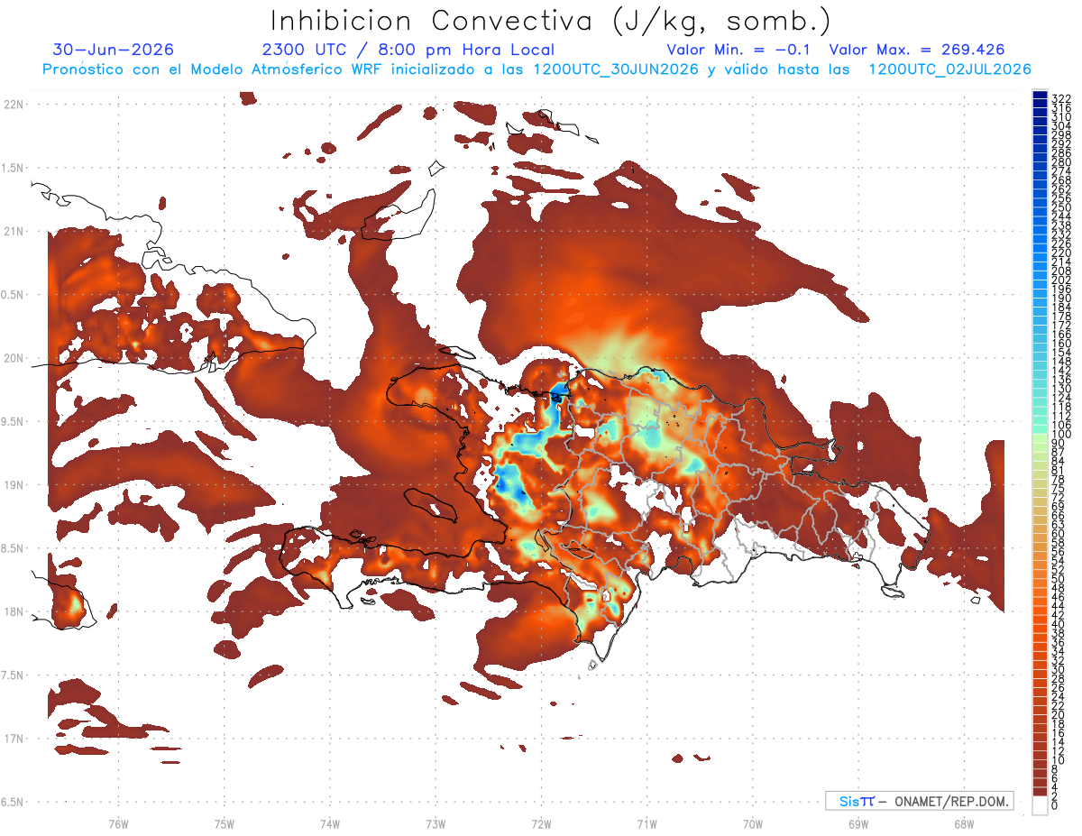Click the "70W" longitude label

point(753,823)
